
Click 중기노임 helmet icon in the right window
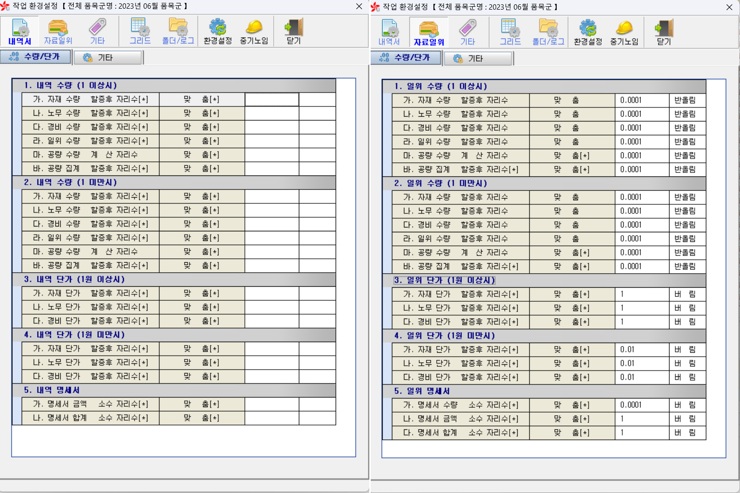coord(624,33)
